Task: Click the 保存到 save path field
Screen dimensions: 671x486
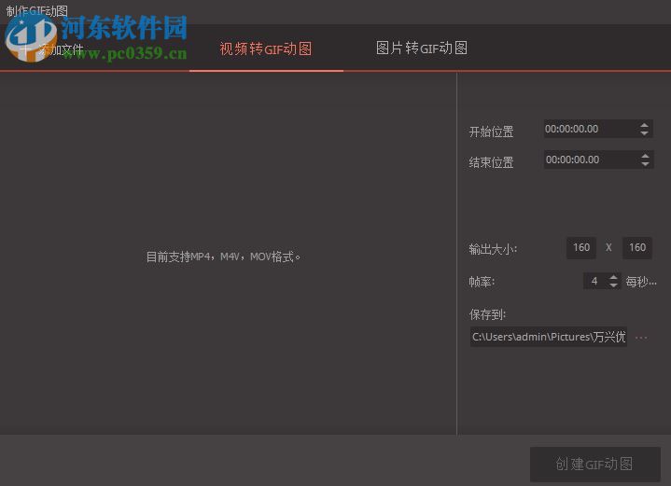Action: (x=549, y=337)
